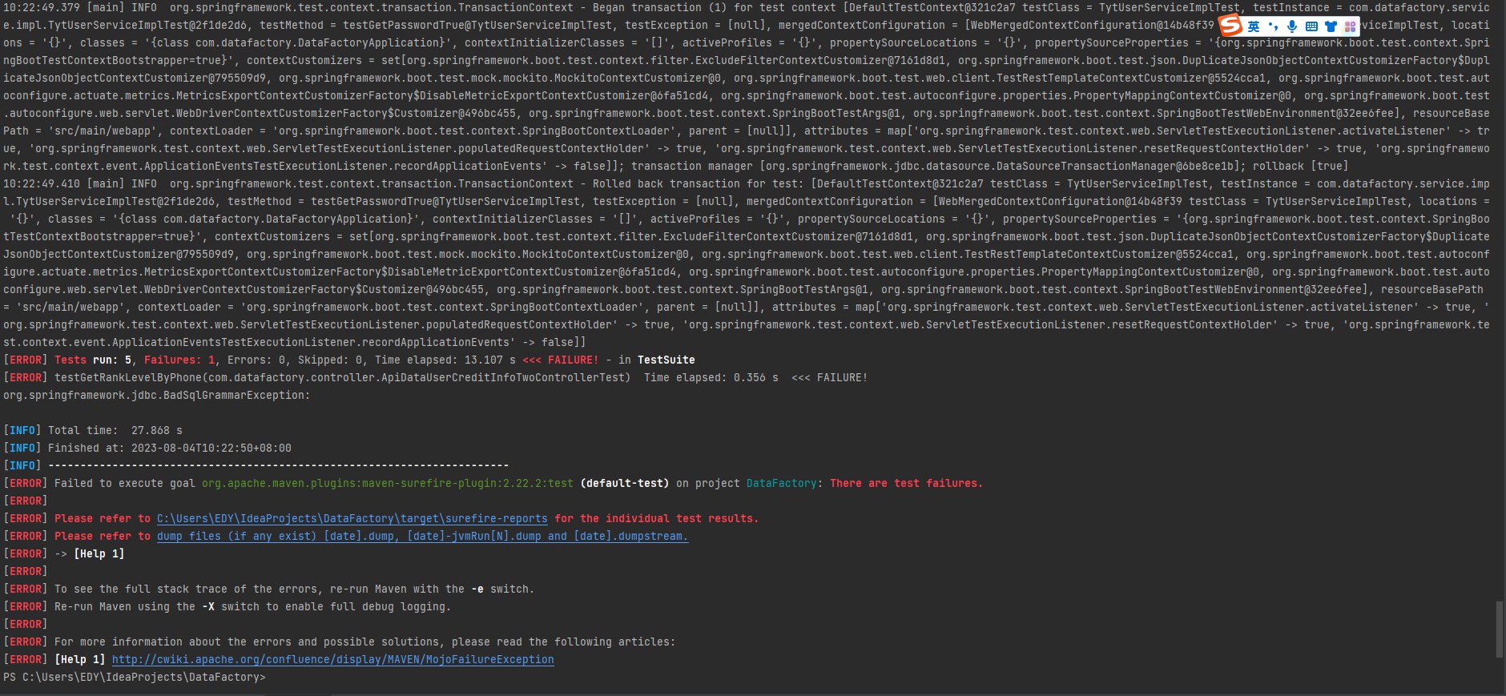The image size is (1506, 696).
Task: Click the DataFactory project name text
Action: click(781, 483)
